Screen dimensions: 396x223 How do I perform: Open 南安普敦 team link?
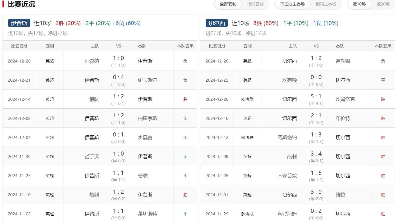pos(287,176)
